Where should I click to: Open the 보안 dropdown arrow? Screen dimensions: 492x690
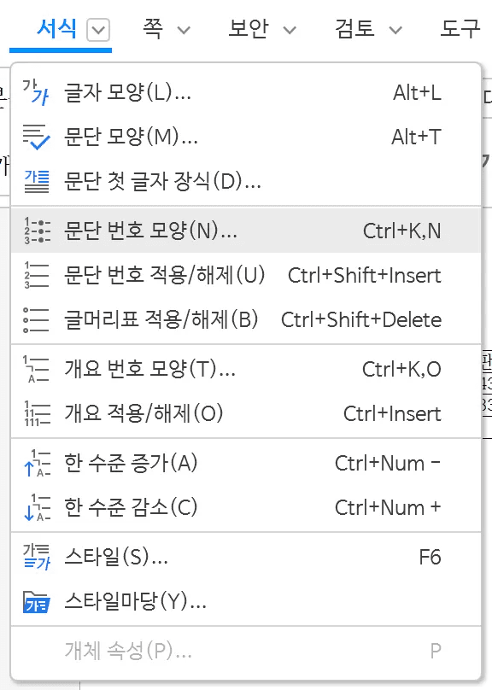click(x=290, y=26)
